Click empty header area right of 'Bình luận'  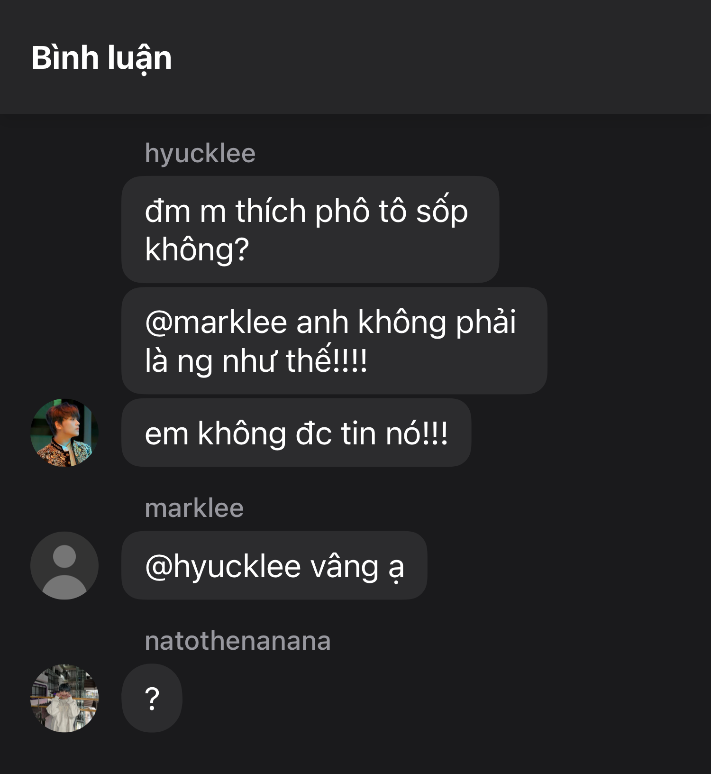click(441, 57)
